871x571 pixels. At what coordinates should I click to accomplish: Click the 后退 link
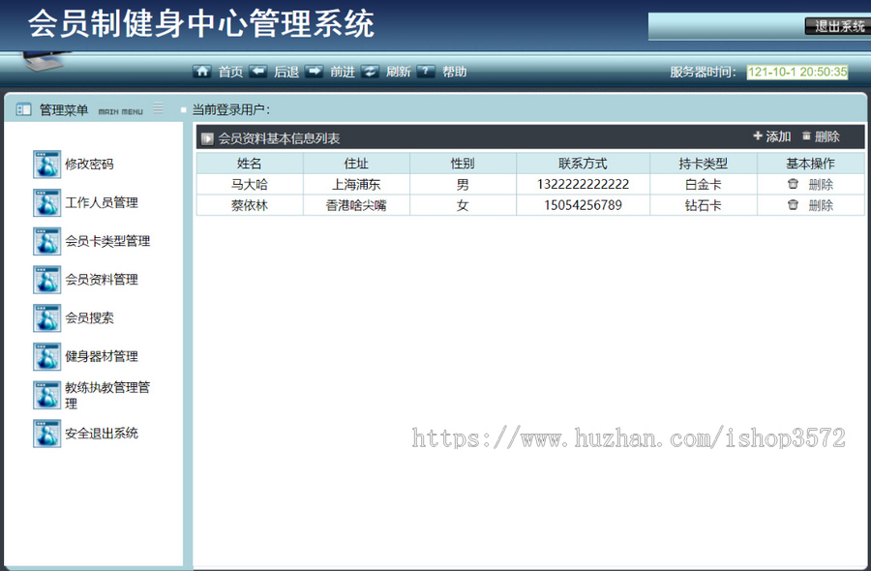(x=286, y=72)
